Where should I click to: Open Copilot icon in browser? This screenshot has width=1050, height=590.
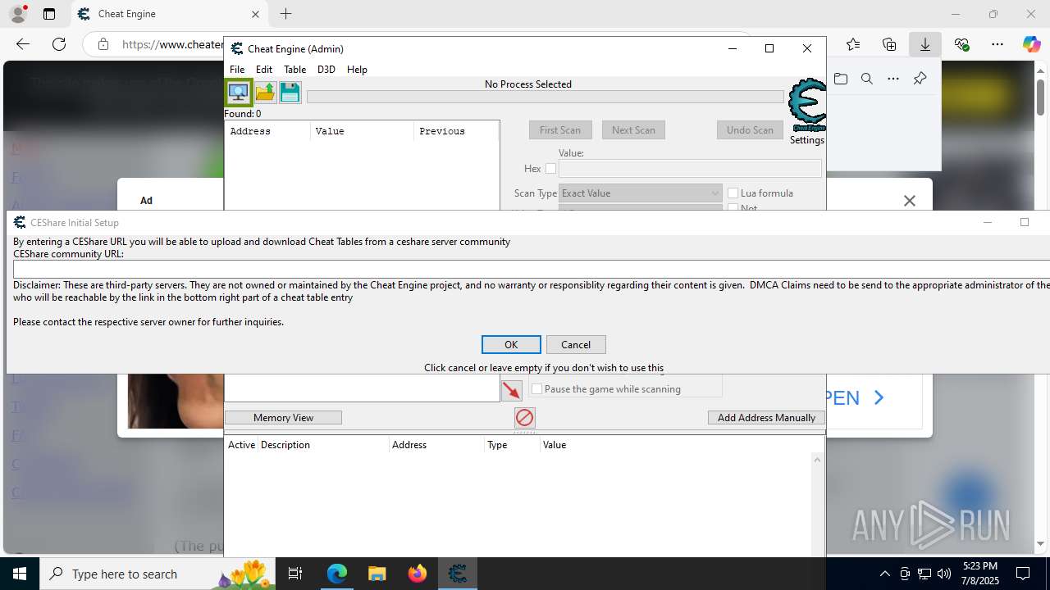(1031, 44)
